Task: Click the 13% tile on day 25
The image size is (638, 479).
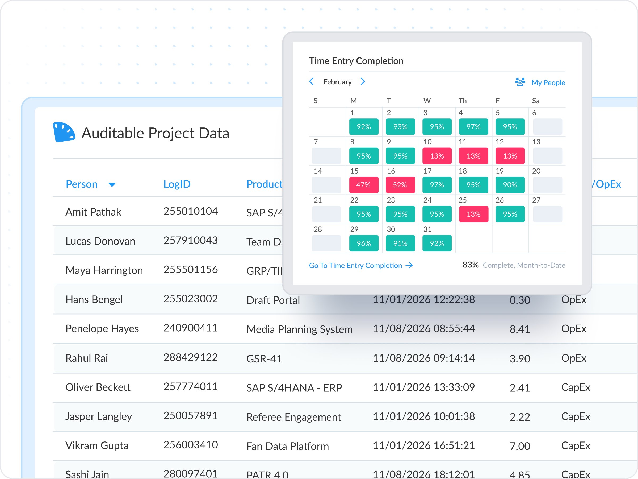Action: click(473, 214)
